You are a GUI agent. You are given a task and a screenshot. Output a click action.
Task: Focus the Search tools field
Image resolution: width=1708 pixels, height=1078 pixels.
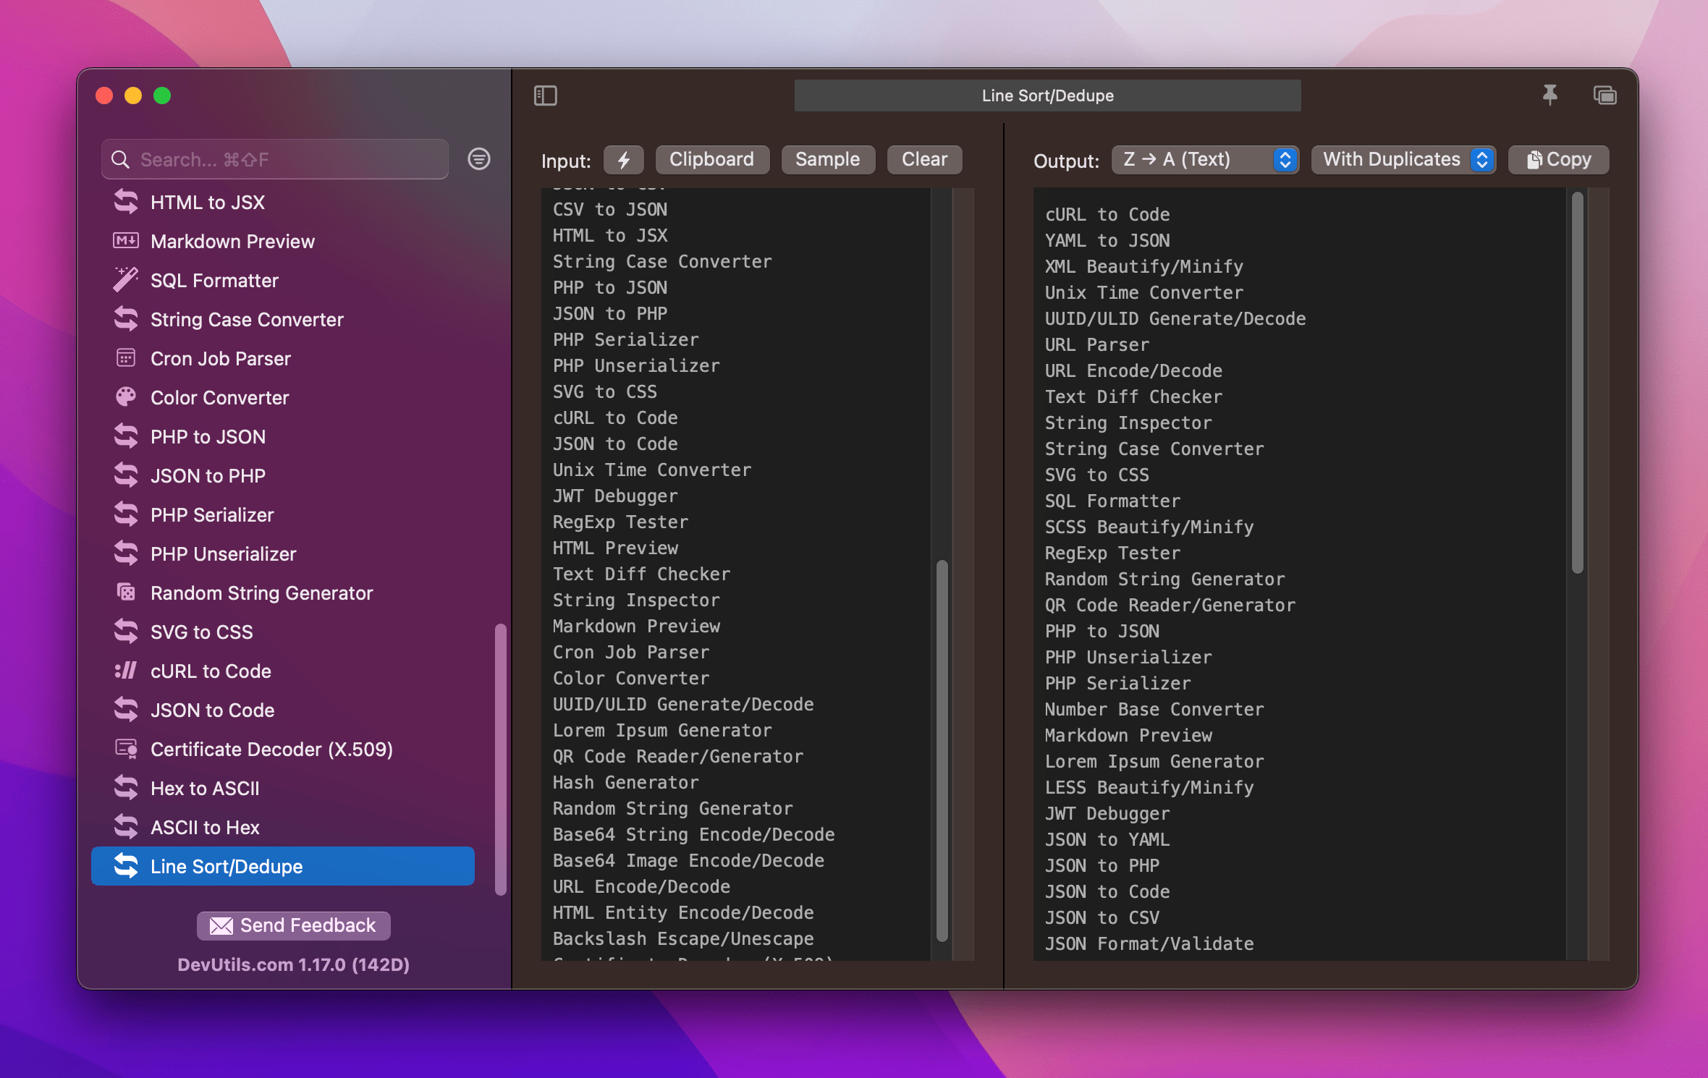click(x=275, y=159)
